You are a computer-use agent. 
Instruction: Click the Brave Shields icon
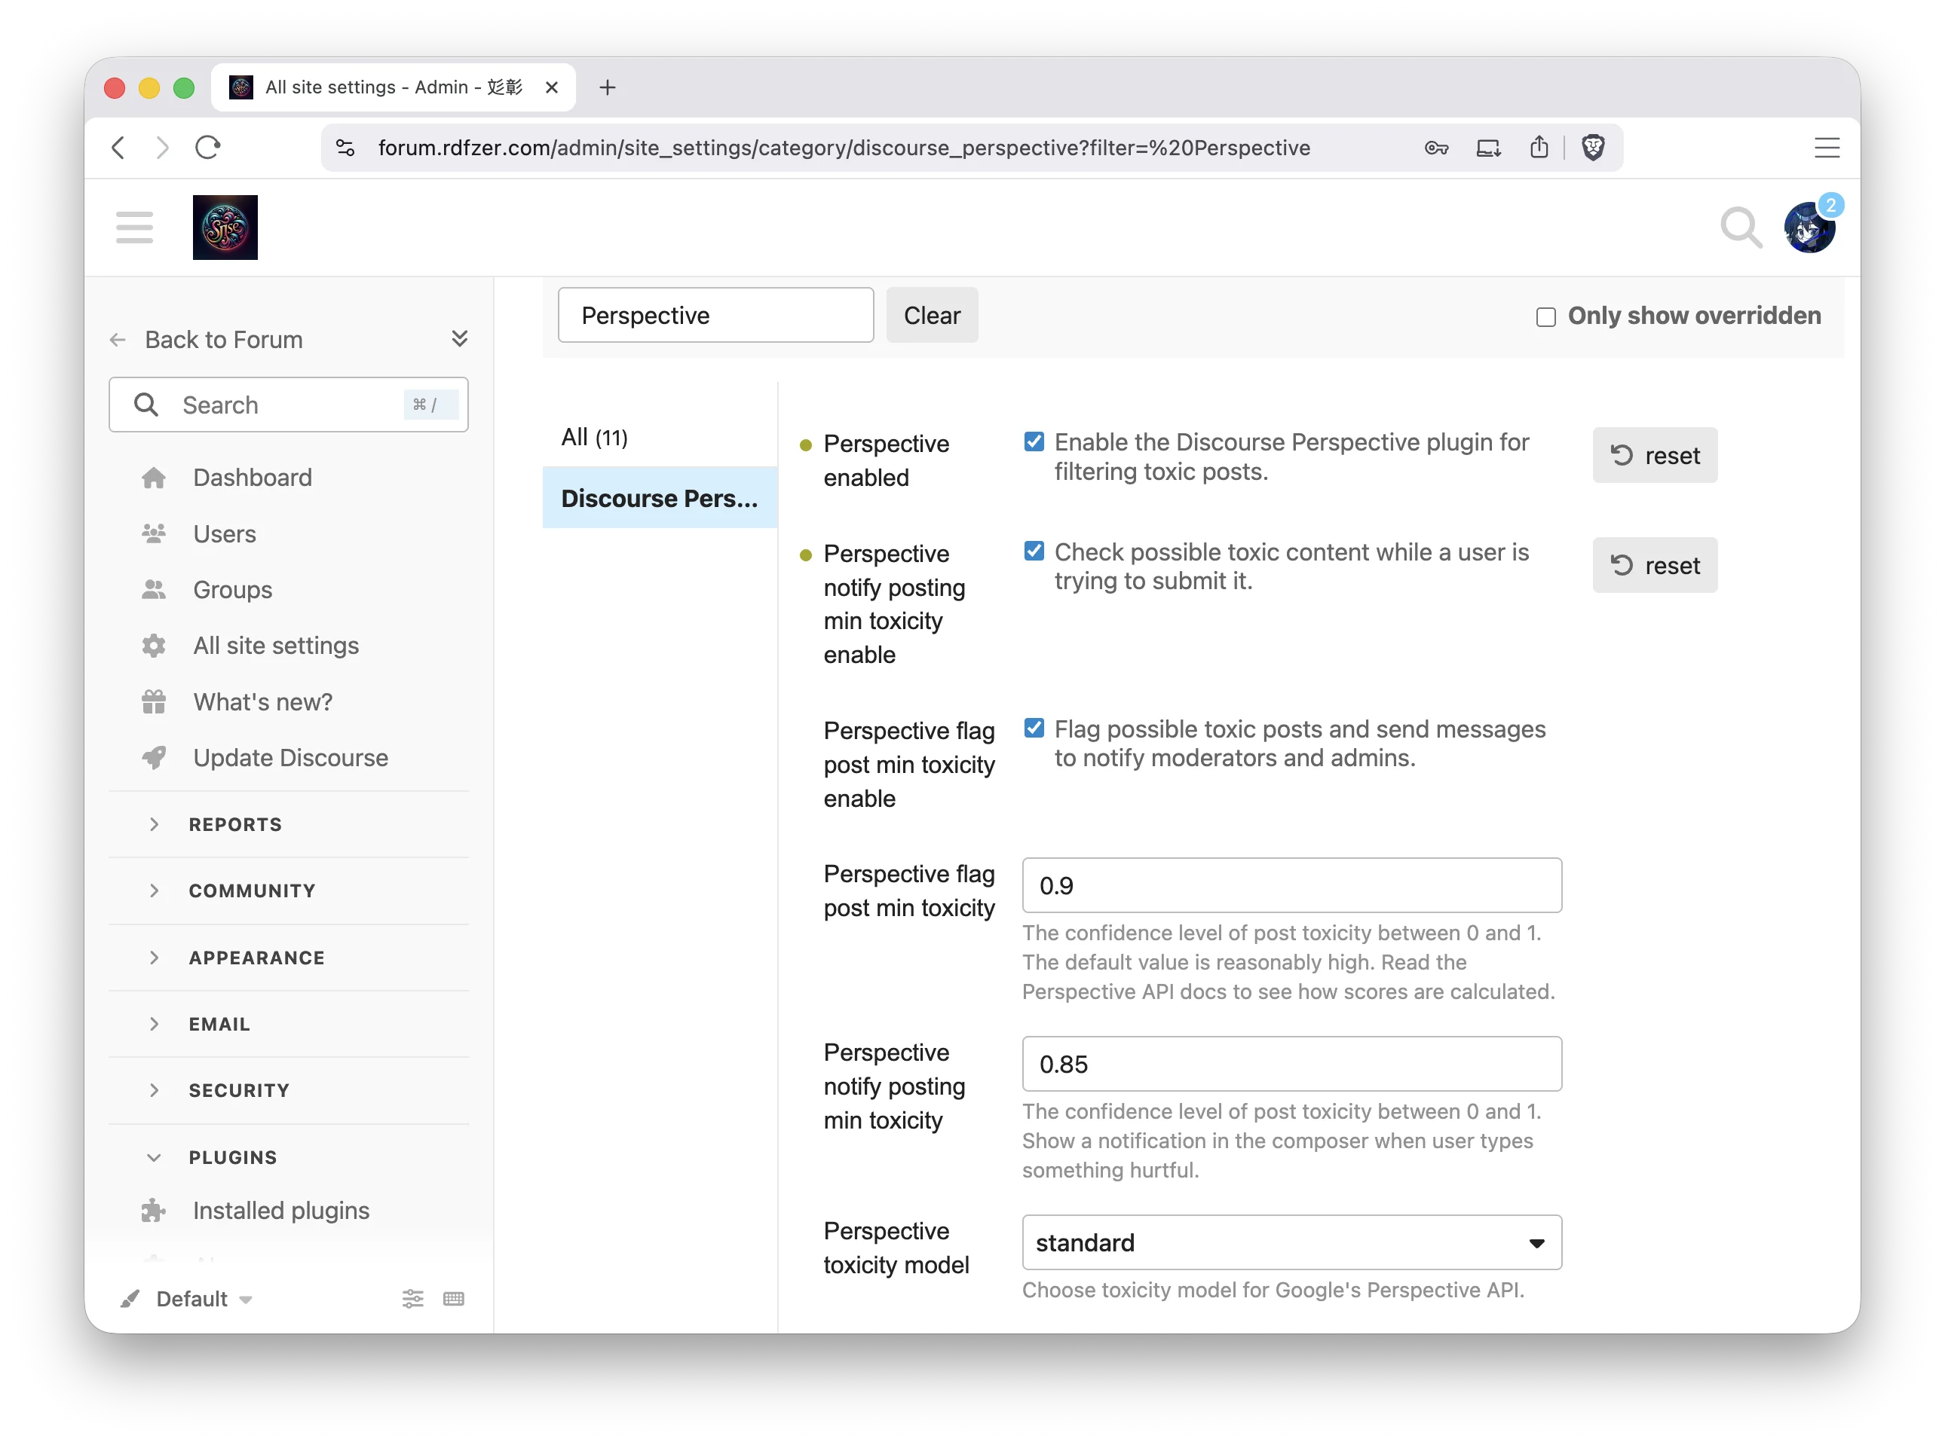(1593, 148)
